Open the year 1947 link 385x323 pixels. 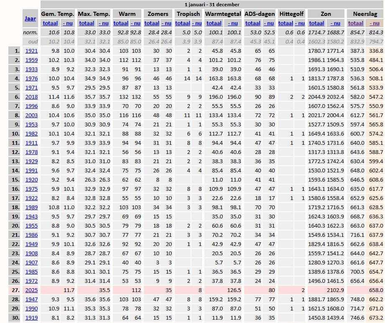(31, 300)
